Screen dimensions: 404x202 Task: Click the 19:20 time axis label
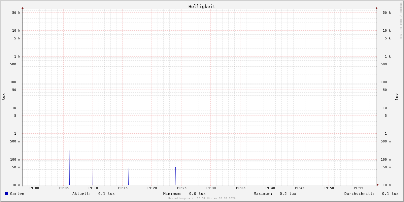point(152,188)
